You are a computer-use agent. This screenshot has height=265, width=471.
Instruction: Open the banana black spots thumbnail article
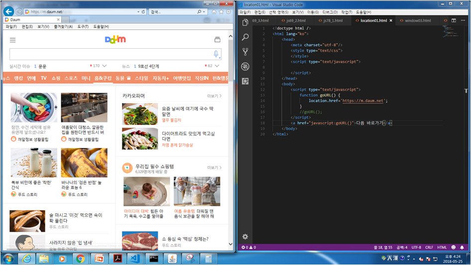pos(84,163)
